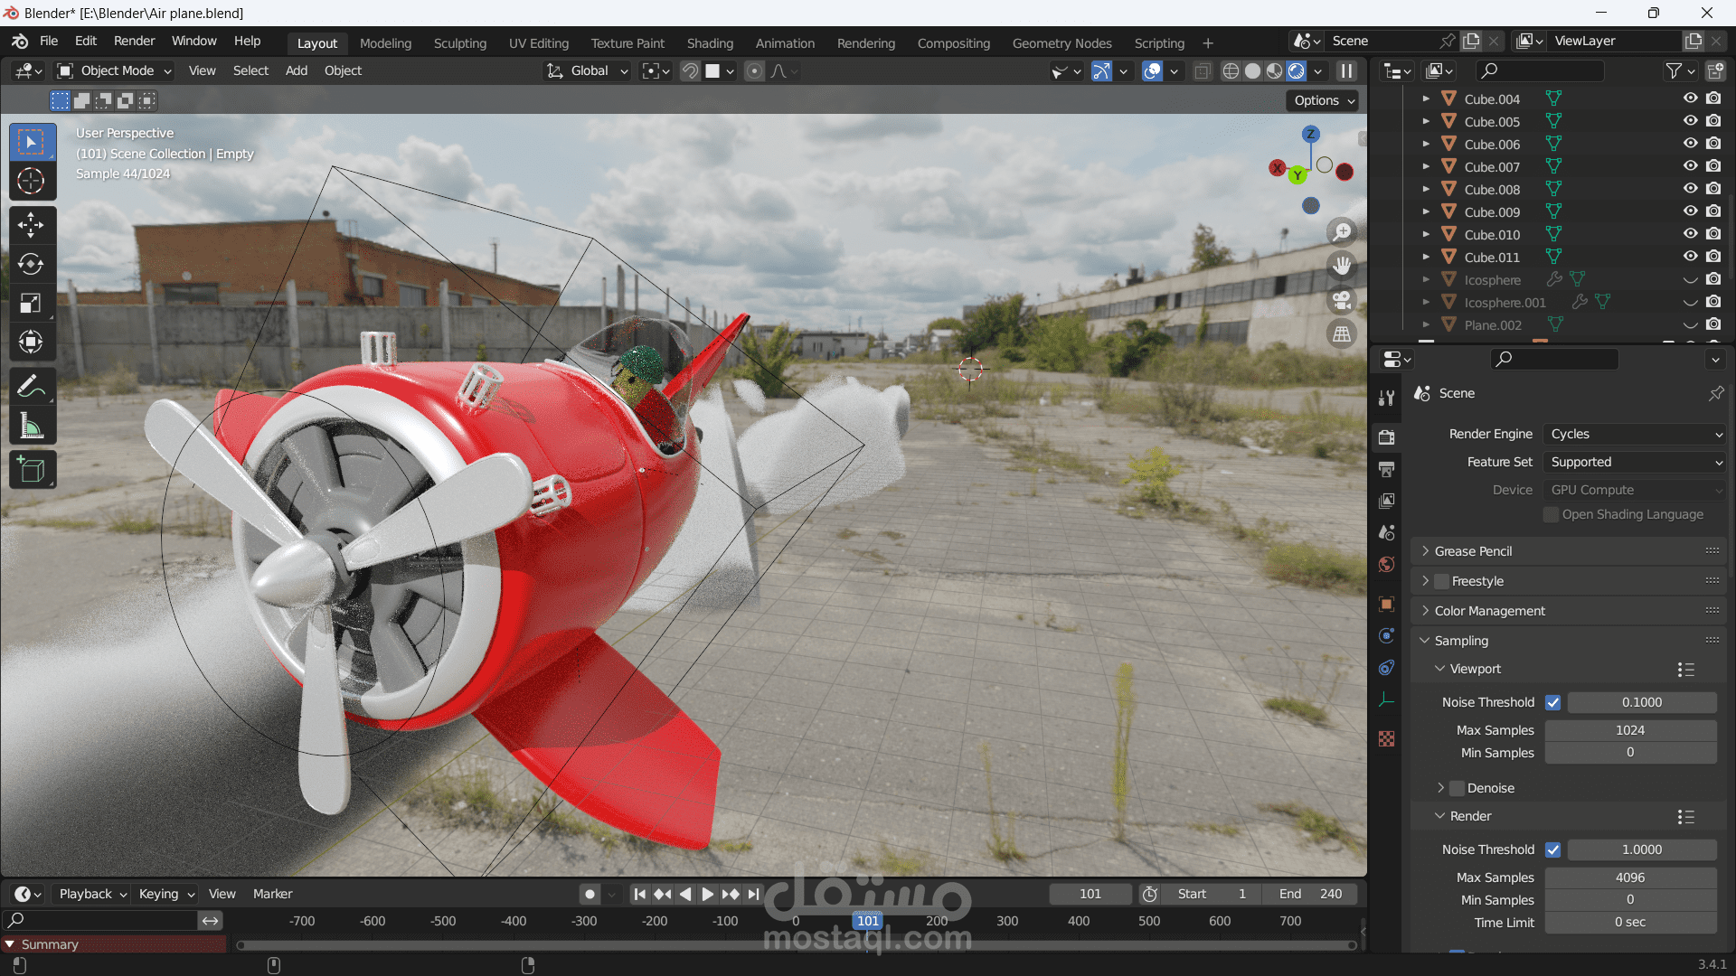Choose the Measure tool

click(32, 427)
